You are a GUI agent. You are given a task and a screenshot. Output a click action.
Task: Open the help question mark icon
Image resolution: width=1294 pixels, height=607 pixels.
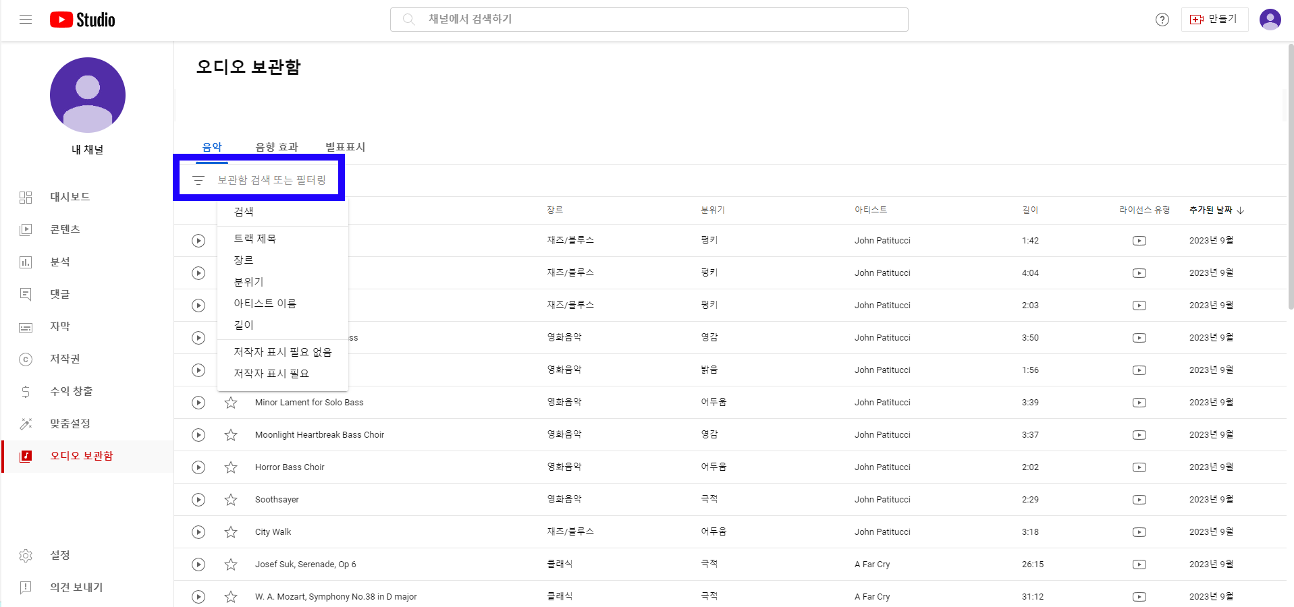[1162, 20]
